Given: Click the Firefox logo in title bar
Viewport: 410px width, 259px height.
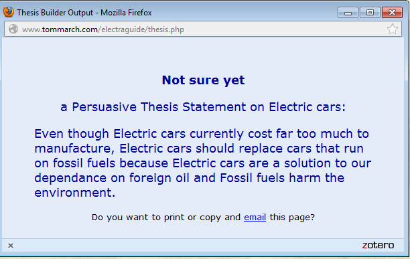Looking at the screenshot, I should 8,12.
